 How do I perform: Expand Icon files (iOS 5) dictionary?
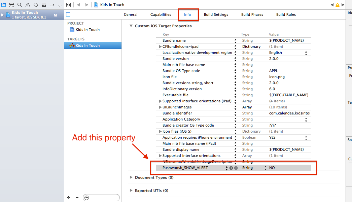click(160, 131)
